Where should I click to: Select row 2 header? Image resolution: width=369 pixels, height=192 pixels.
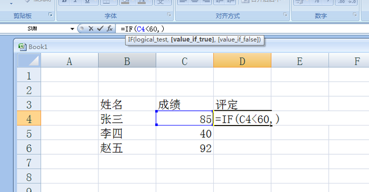[29, 89]
